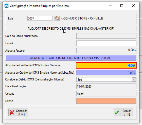This screenshot has width=142, height=125.
Task: Minimize the configuration window
Action: [110, 6]
